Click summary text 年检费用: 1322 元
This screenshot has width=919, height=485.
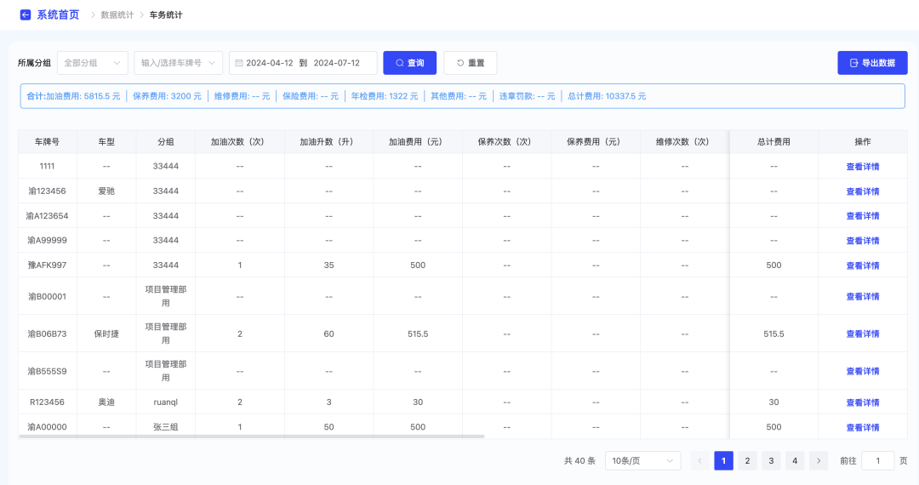pos(385,96)
